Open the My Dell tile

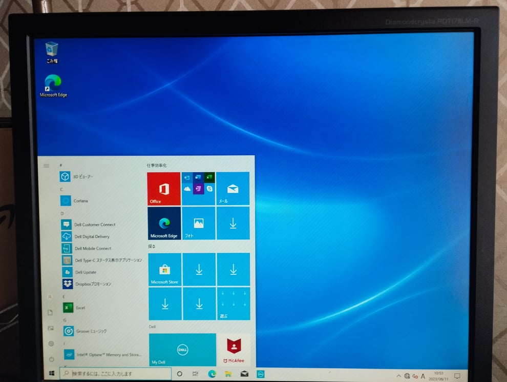coord(182,350)
